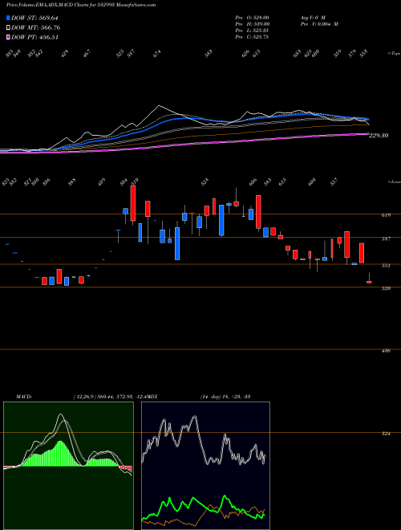Click the 'Pre C: 525.75' value
The image size is (401, 530).
click(x=252, y=37)
